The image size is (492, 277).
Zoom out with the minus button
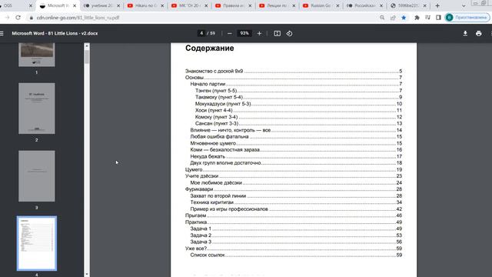230,33
